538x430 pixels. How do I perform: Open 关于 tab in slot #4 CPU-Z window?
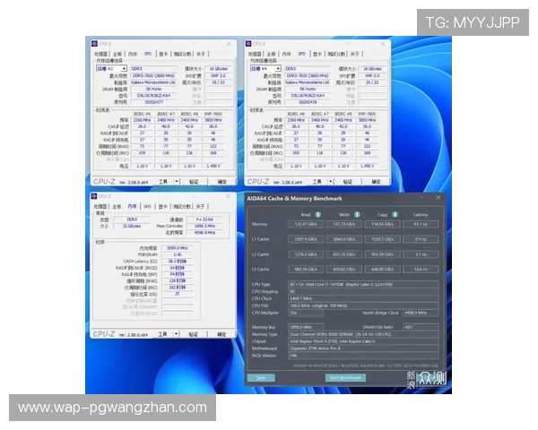[x=355, y=54]
